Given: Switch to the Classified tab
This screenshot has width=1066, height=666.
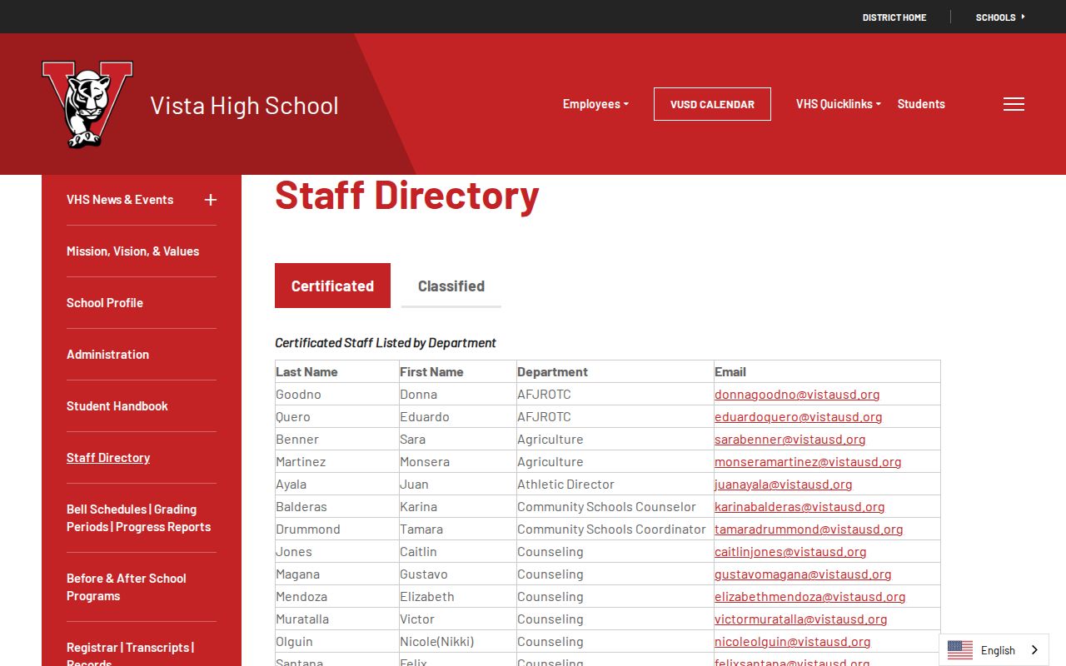Looking at the screenshot, I should [451, 286].
